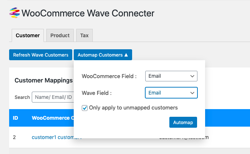
Task: Open the Wave Field dropdown
Action: click(171, 93)
